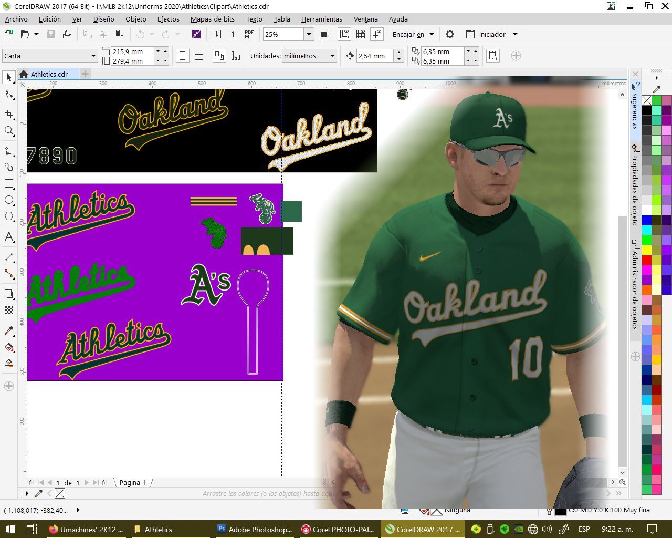Open the Efectos menu

pos(168,19)
